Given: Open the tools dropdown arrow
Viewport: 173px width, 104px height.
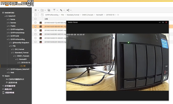Looking at the screenshot, I should point(64,10).
